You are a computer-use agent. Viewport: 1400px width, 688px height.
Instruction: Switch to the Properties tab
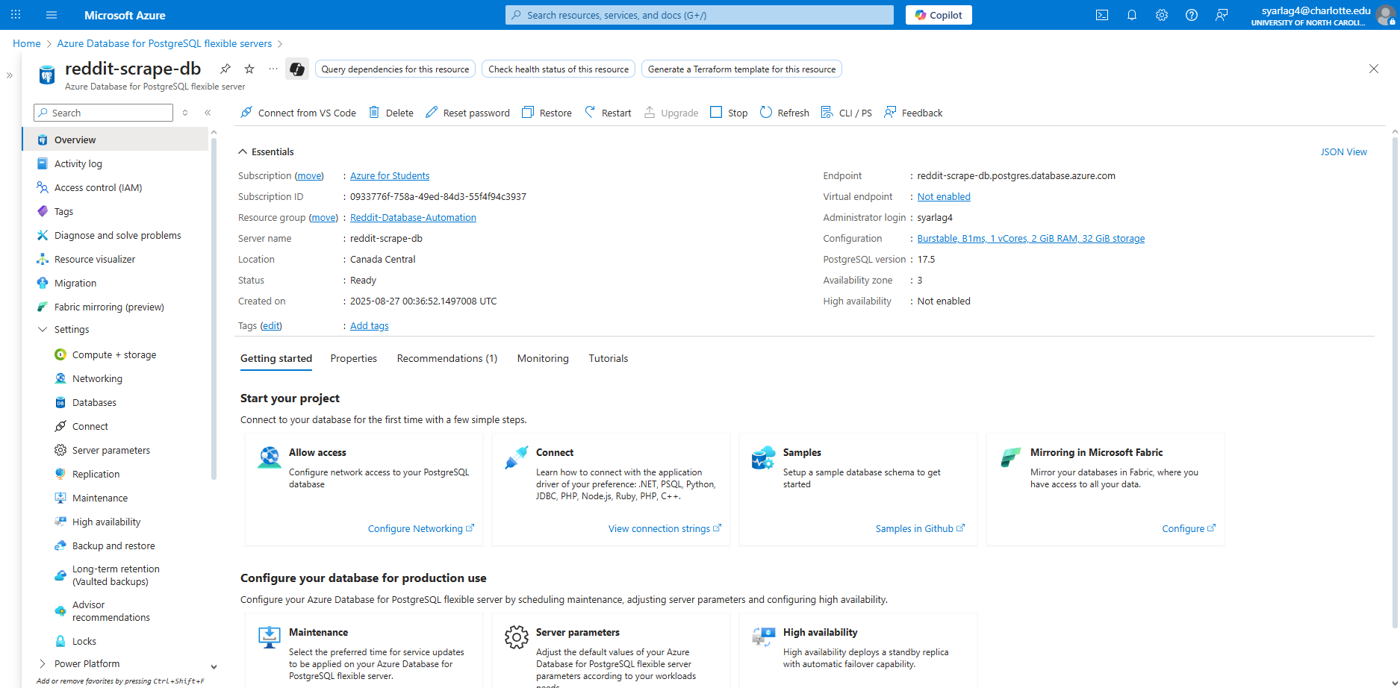(x=353, y=359)
